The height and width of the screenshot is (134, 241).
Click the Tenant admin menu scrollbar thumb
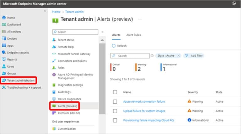[102, 79]
